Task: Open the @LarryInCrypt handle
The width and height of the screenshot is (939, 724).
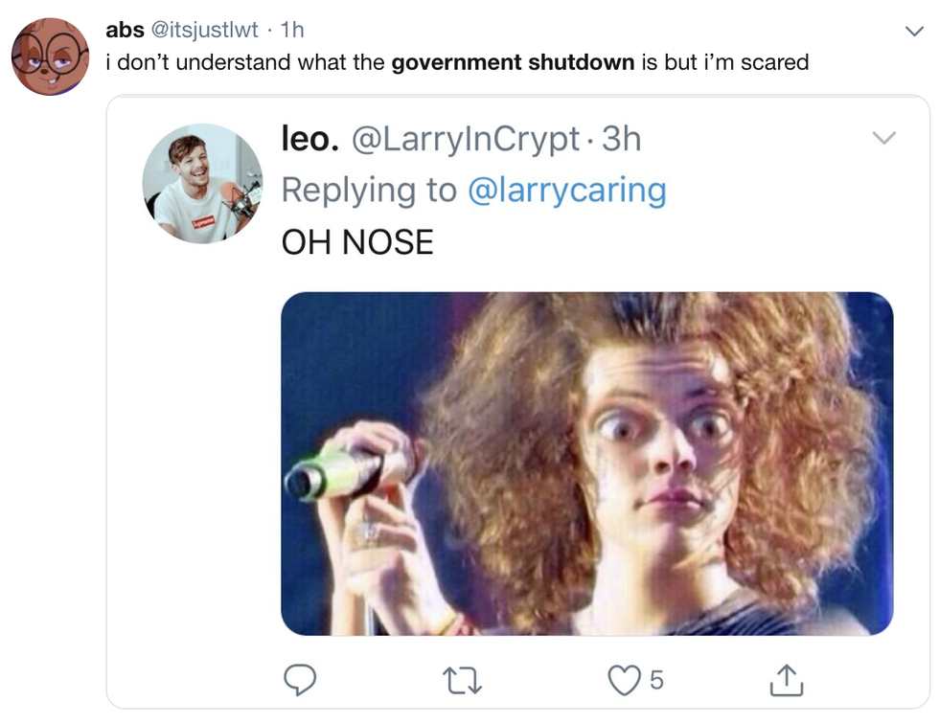Action: click(467, 140)
